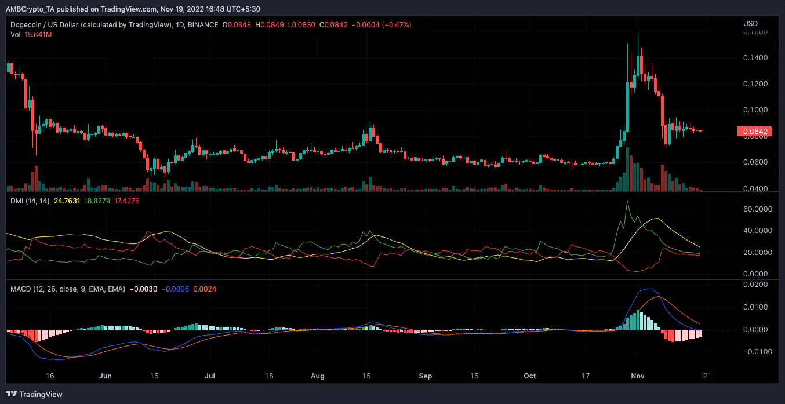Click the 0.1000 level on price axis
This screenshot has height=404, width=785.
pos(755,110)
